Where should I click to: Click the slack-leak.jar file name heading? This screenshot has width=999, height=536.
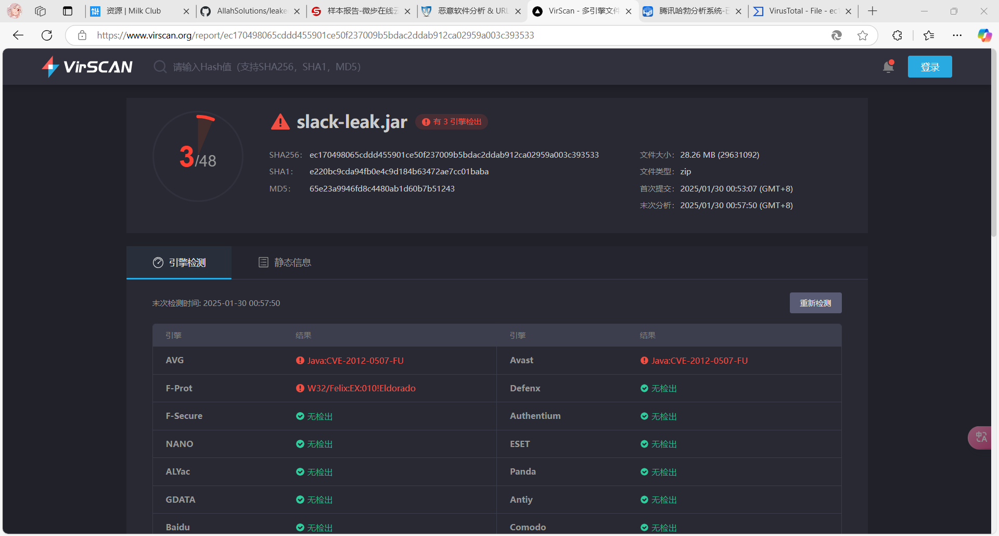pyautogui.click(x=352, y=122)
